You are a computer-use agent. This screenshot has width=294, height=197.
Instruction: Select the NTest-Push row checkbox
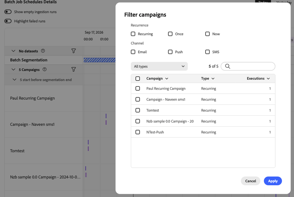point(138,132)
